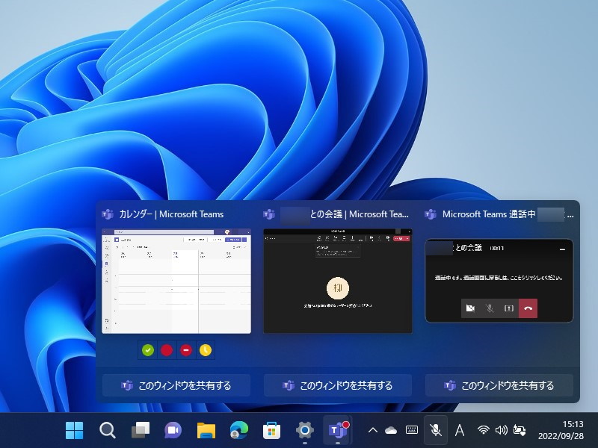Open Task View on taskbar
The image size is (598, 448).
click(141, 431)
